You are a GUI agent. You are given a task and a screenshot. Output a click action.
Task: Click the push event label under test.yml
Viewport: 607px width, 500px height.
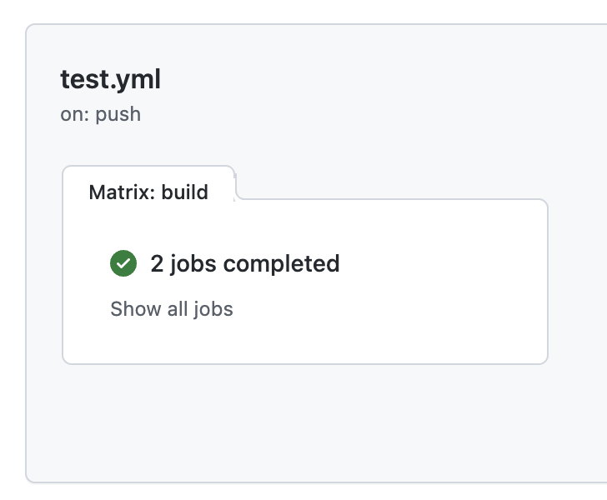point(118,115)
